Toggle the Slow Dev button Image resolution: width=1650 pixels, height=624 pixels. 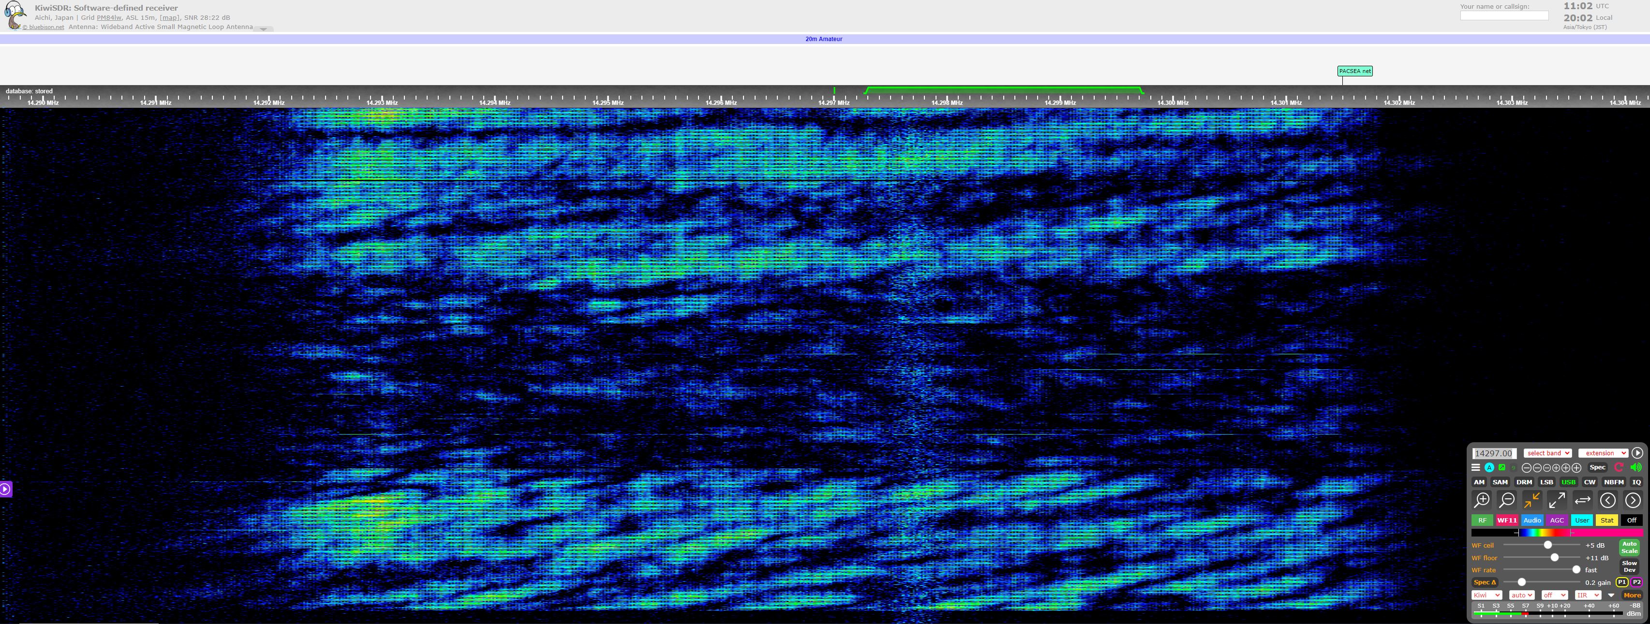coord(1629,566)
